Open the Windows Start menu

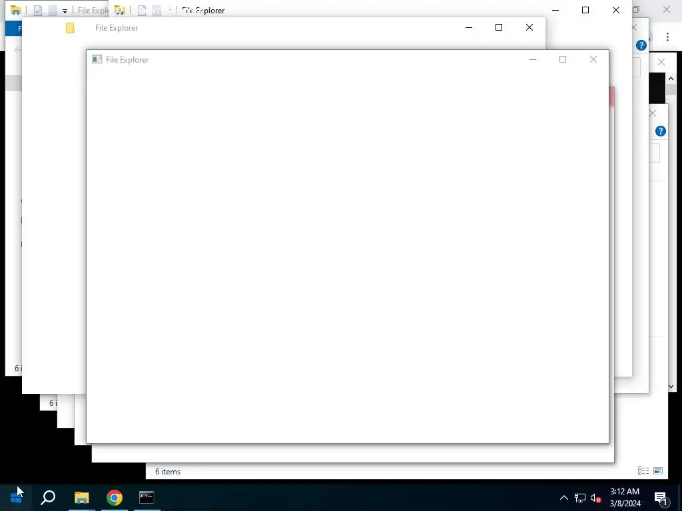click(x=16, y=498)
